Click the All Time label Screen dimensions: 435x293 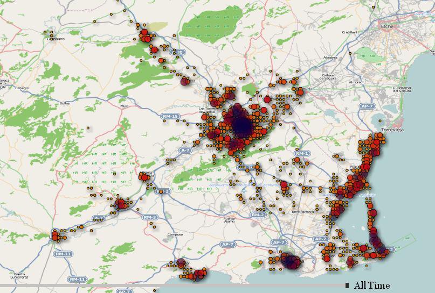tap(371, 285)
